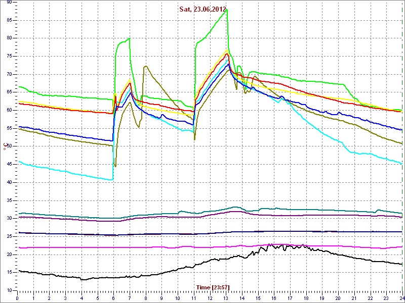Image resolution: width=405 pixels, height=303 pixels.
Task: Select the '40' temperature axis label
Action: click(10, 182)
